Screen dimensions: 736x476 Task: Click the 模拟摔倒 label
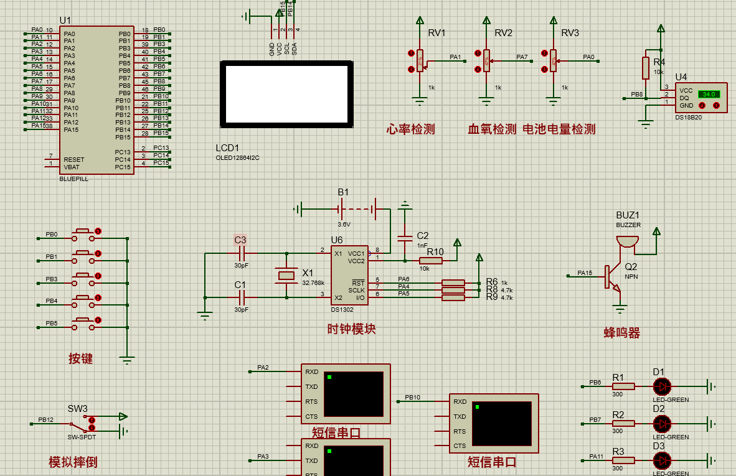pos(73,462)
